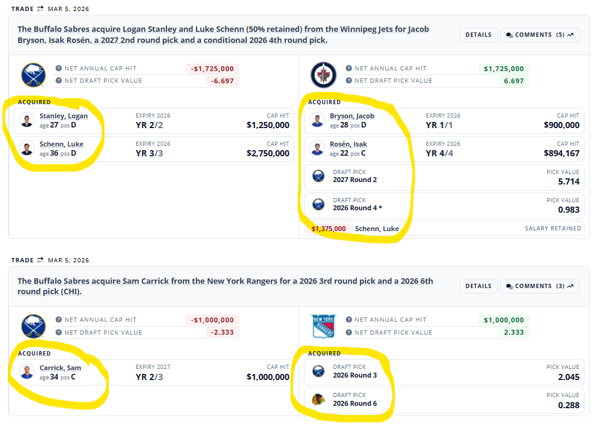Click Sam Carrick's headshot photo

26,371
